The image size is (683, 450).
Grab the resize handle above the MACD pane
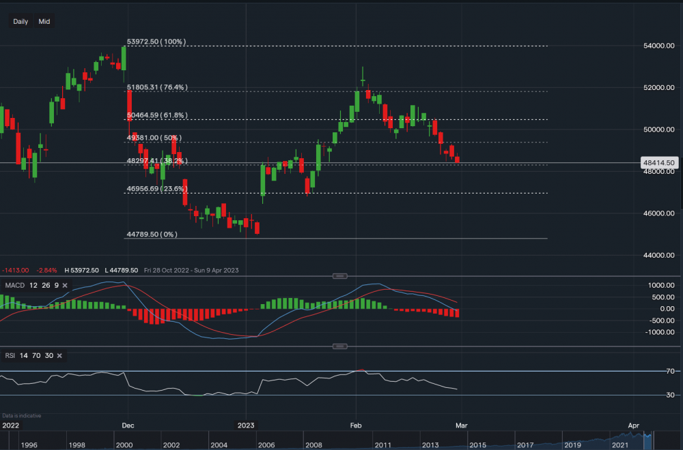tap(339, 275)
